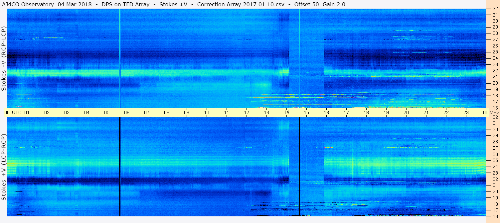The width and height of the screenshot is (500, 223).
Task: Click light vertical line after 05 in upper panel
Action: pos(119,58)
